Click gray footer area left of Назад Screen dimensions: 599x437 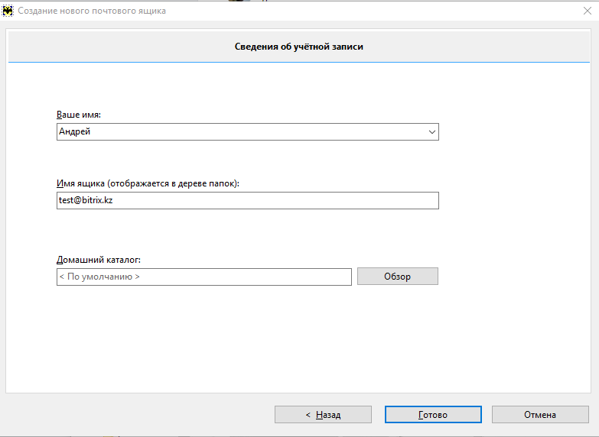[x=138, y=415]
